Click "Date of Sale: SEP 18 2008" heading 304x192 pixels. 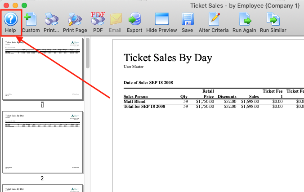click(148, 83)
